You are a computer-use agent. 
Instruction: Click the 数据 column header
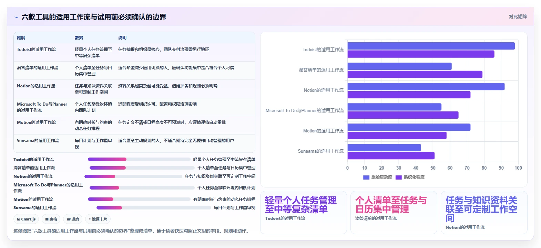[x=79, y=38]
